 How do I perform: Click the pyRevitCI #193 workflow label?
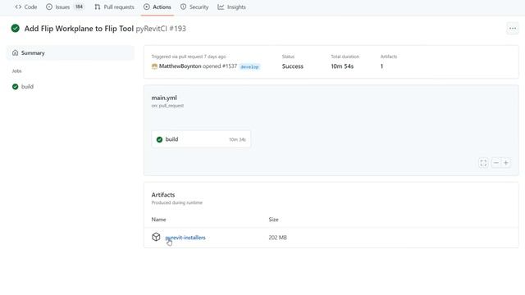161,29
